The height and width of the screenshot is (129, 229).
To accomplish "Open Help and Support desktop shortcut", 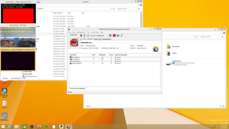I will (5, 93).
